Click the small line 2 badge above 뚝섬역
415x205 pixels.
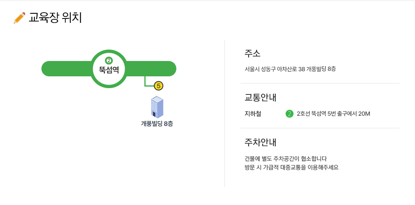pos(109,61)
